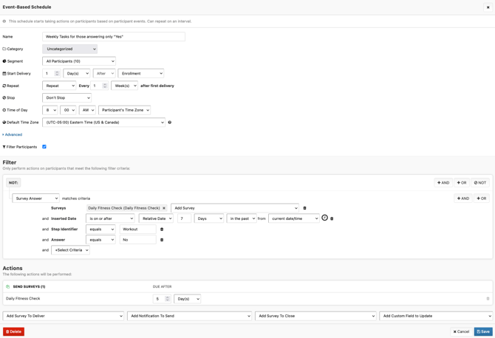The width and height of the screenshot is (495, 338).
Task: Expand the Segment dropdown for All Participants
Action: point(79,61)
